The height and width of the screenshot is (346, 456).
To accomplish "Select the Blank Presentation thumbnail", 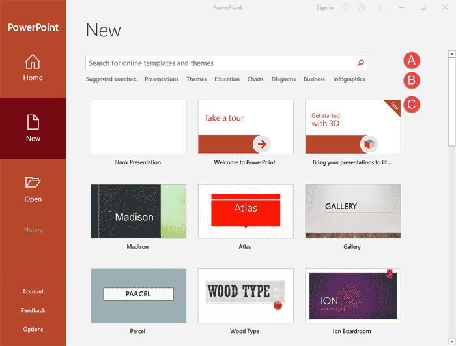I will [x=138, y=127].
